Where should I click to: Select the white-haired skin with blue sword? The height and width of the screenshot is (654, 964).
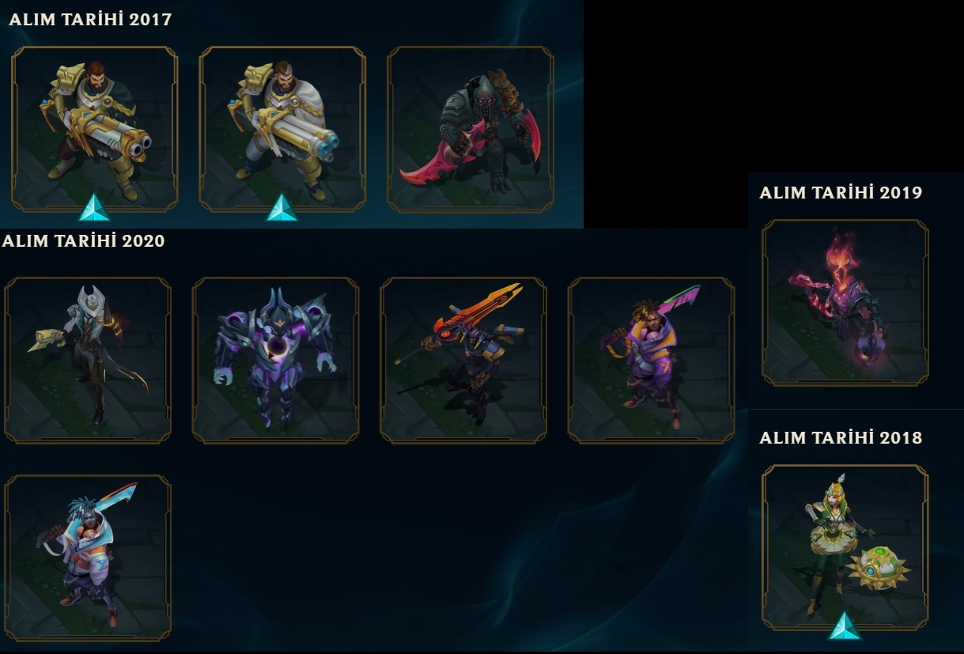[88, 558]
